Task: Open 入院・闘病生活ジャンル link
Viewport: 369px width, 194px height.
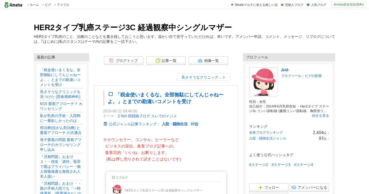Action: tap(268, 138)
